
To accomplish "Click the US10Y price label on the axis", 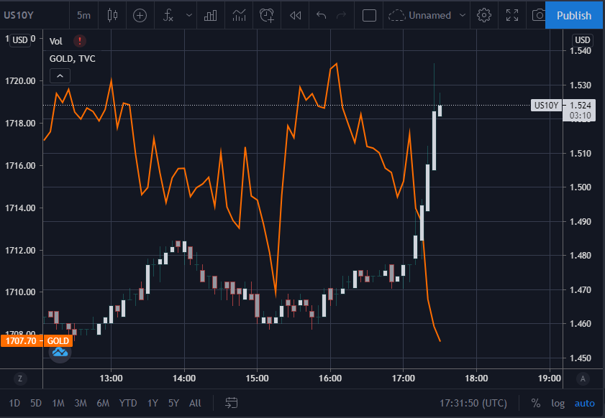I will click(x=546, y=105).
